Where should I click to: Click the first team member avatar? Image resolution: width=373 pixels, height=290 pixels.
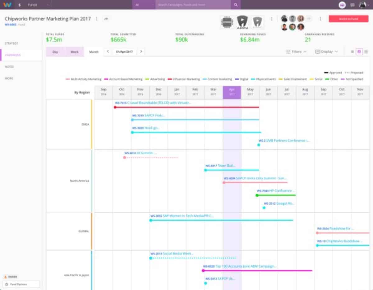click(x=284, y=19)
